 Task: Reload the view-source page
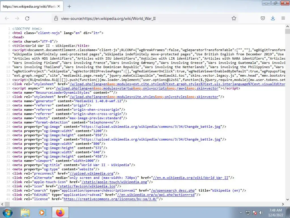click(x=27, y=18)
